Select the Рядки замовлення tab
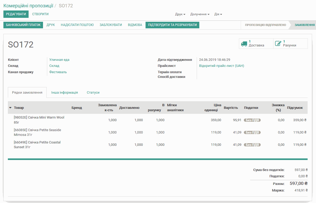The width and height of the screenshot is (316, 203). 27,93
